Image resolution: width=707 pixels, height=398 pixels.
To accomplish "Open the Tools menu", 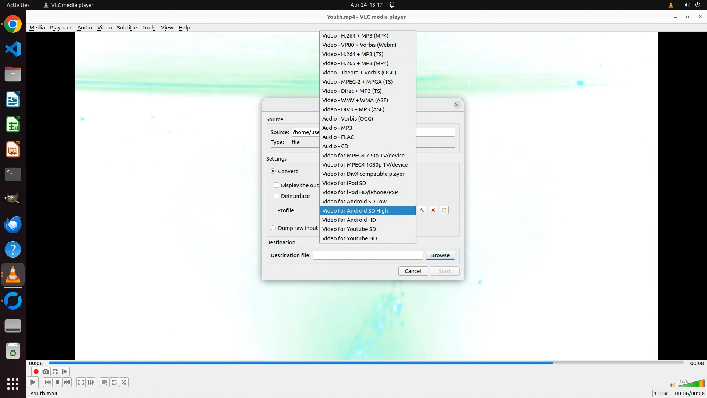I will point(149,28).
